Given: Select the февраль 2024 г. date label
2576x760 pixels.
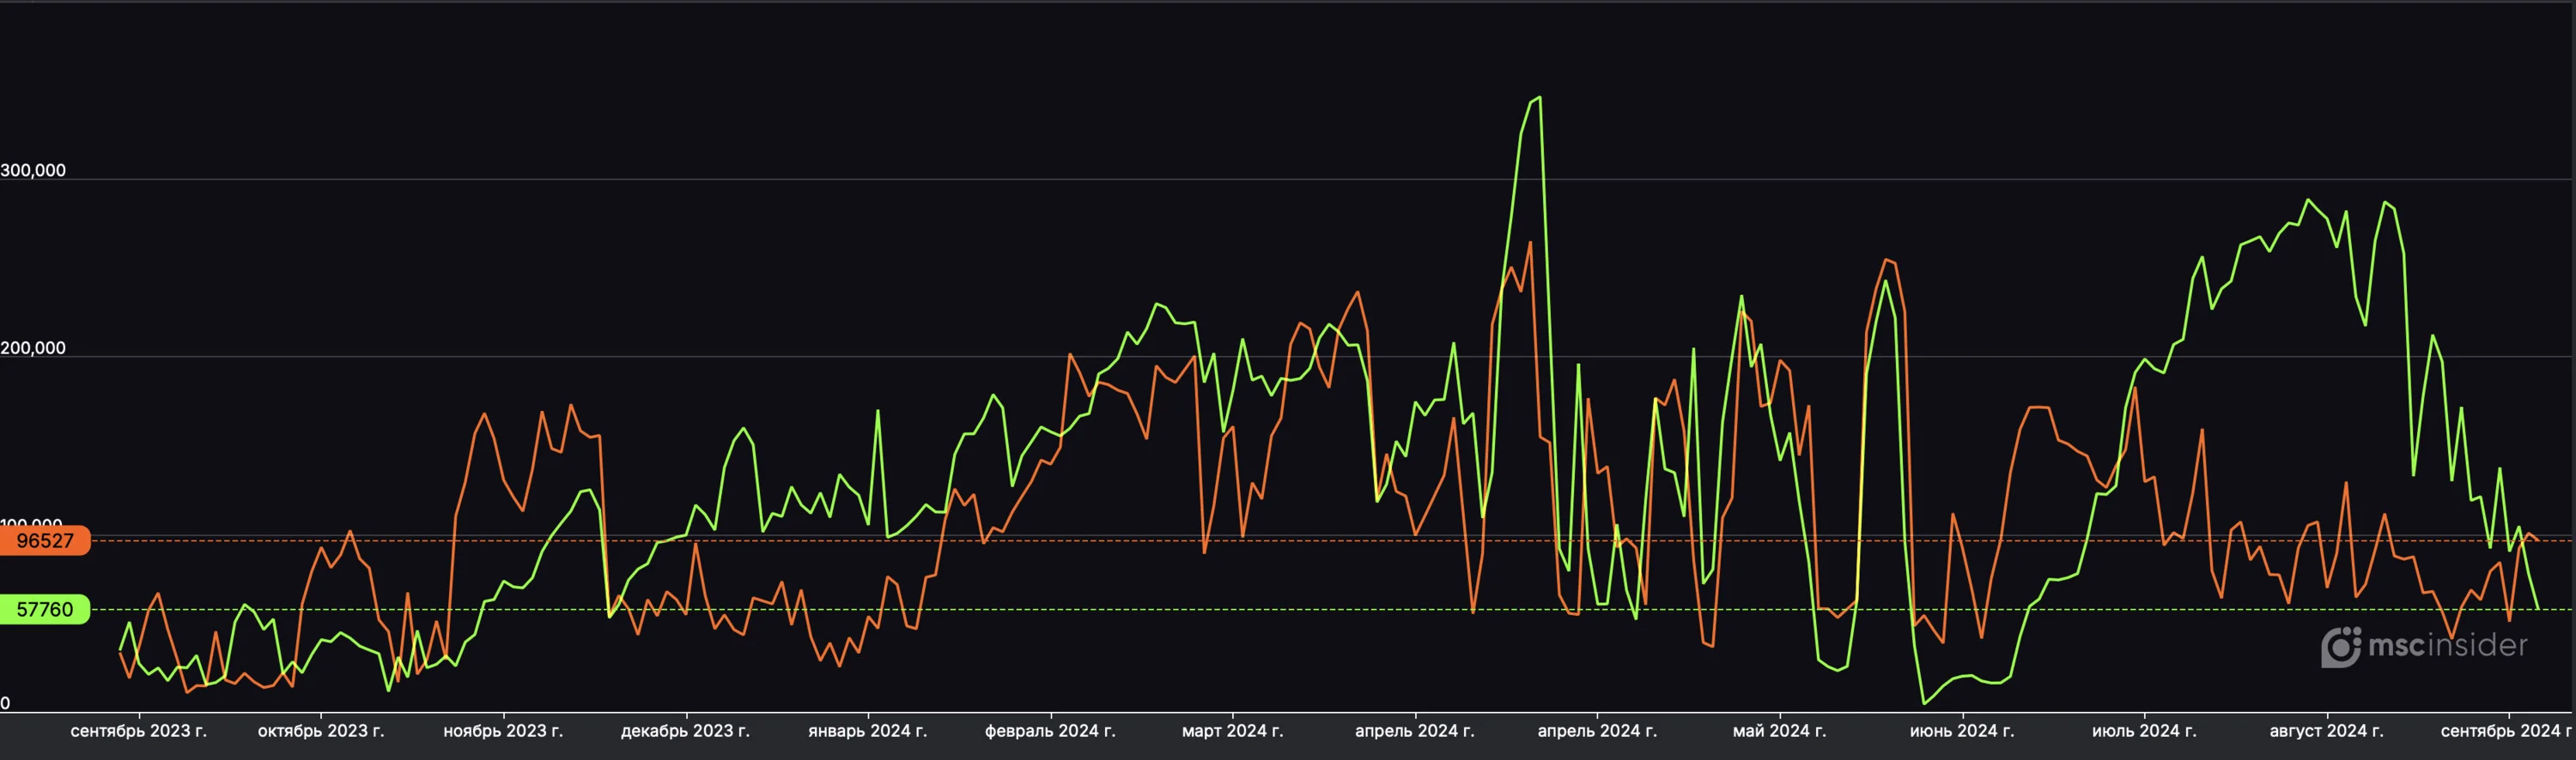Looking at the screenshot, I should point(1050,731).
